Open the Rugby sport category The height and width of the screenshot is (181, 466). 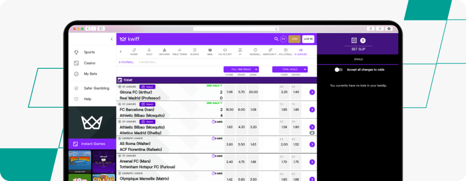(x=134, y=52)
